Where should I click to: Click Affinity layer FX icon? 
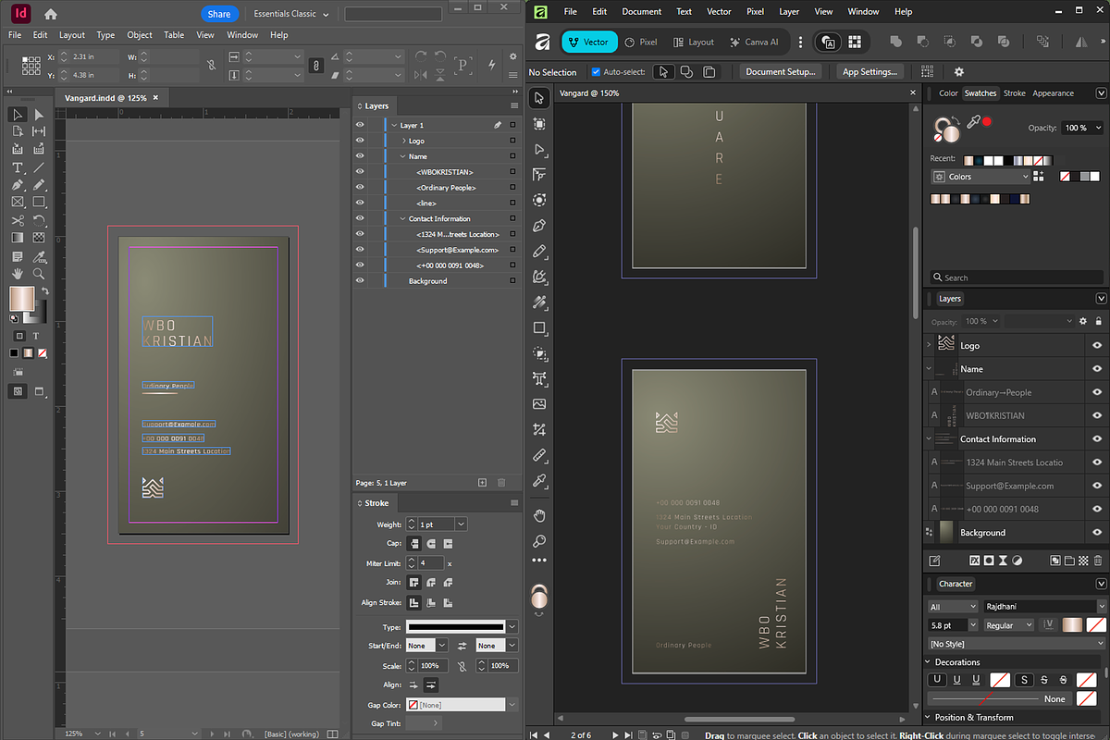pyautogui.click(x=974, y=561)
